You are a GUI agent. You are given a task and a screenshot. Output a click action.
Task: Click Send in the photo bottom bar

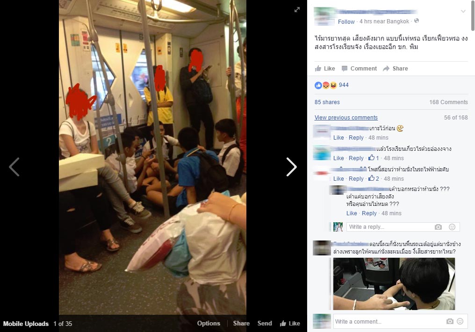coord(265,323)
